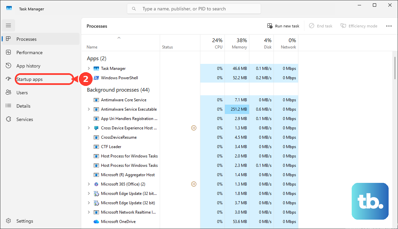The image size is (398, 229).
Task: Select the CTF Loader process
Action: click(190, 147)
